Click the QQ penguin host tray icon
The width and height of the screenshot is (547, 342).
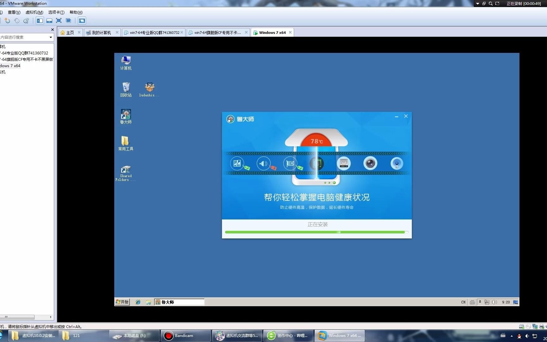[519, 336]
